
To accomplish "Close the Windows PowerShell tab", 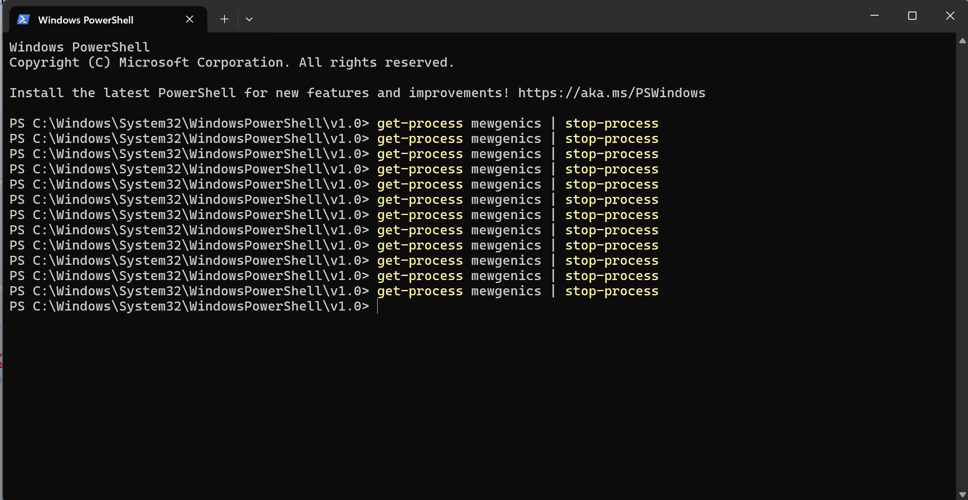I will 189,19.
